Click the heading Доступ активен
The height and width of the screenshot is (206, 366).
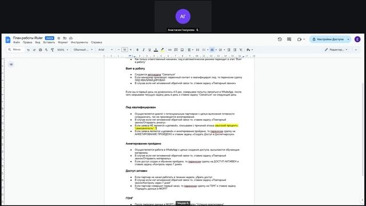pos(136,171)
